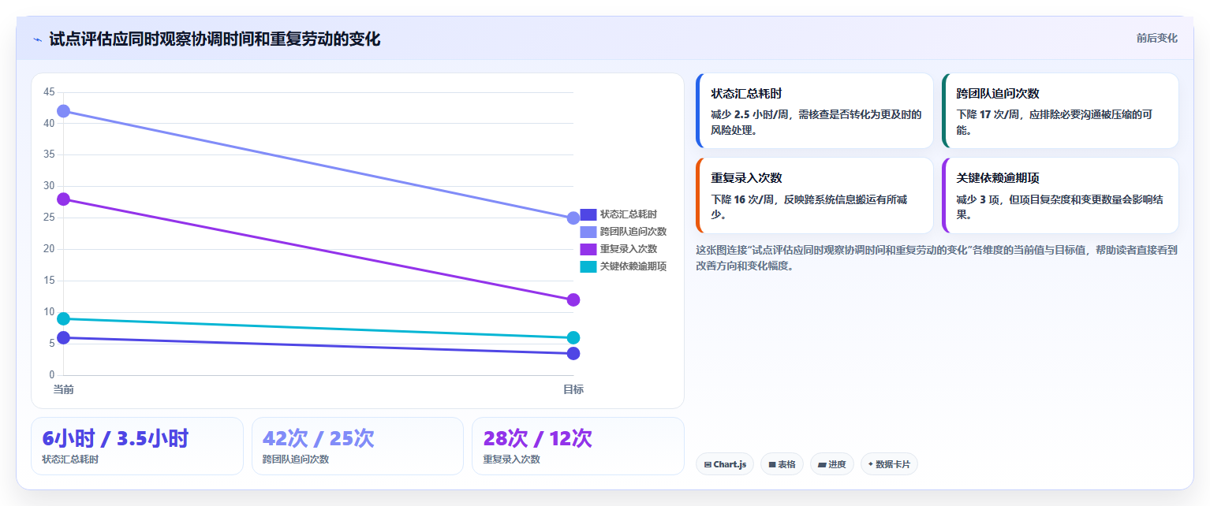Click the 42次 / 25次 stat card

coord(357,446)
